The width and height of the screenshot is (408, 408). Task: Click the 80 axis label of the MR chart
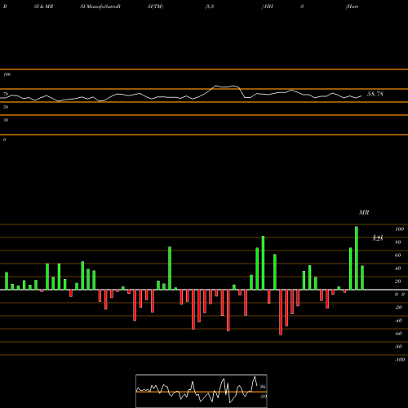pyautogui.click(x=398, y=242)
